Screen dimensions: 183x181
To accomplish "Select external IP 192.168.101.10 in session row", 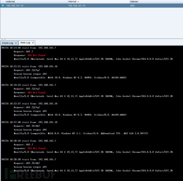I will [15, 6].
